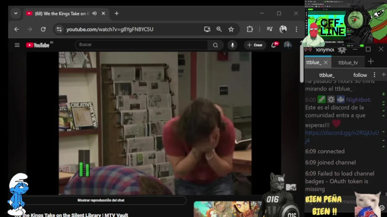Reload the YouTube page
Viewport: 387px width, 217px height.
43,29
